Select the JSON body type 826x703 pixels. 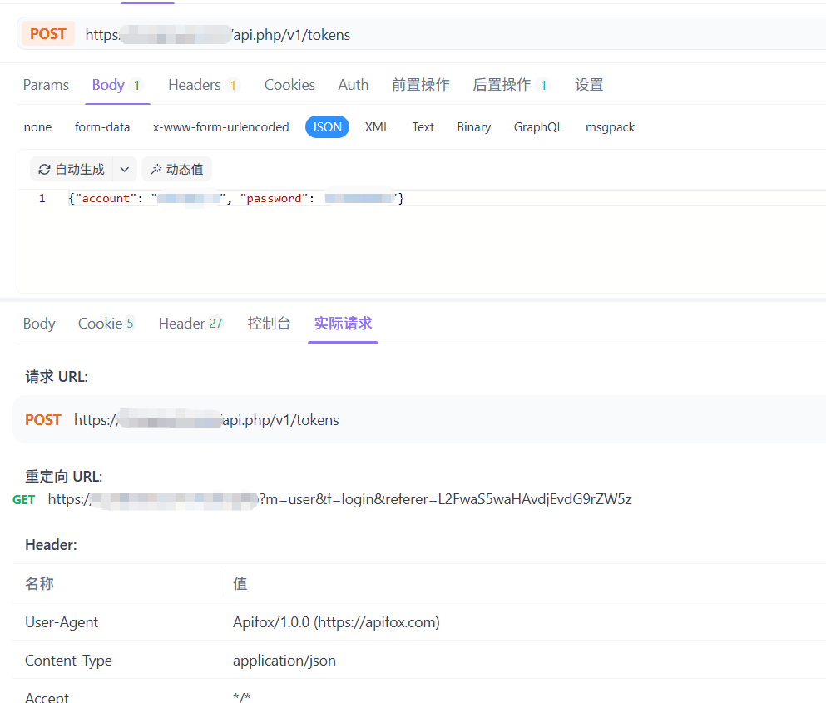coord(327,127)
